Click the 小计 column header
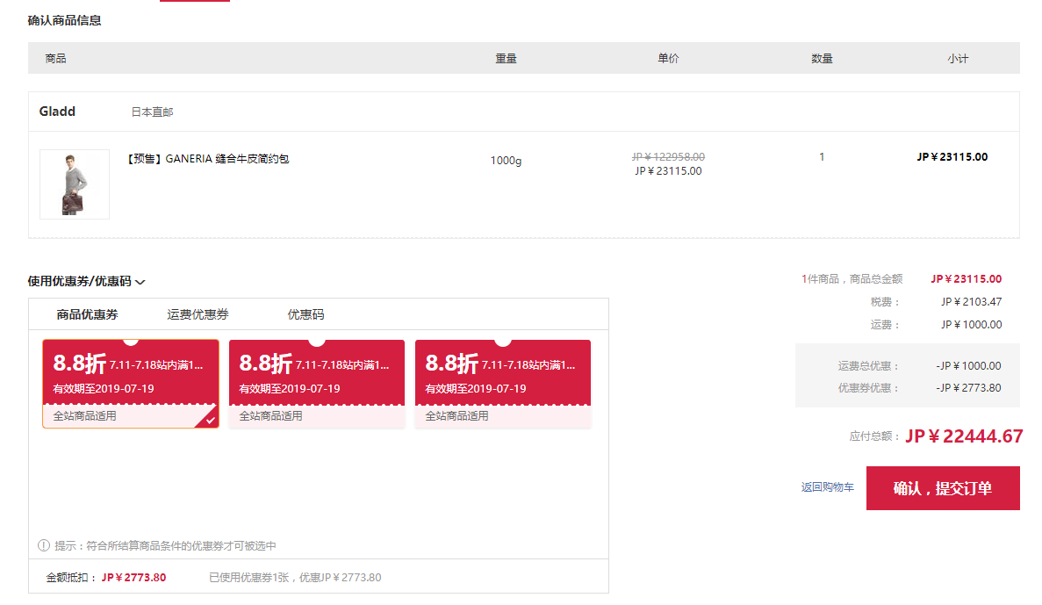1042x605 pixels. pos(958,59)
